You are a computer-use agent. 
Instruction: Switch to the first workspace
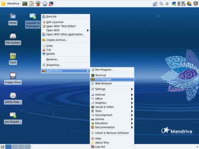8,147
